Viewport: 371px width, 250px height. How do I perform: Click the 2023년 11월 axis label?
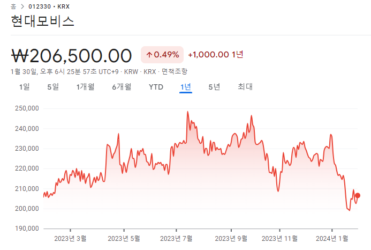(279, 238)
